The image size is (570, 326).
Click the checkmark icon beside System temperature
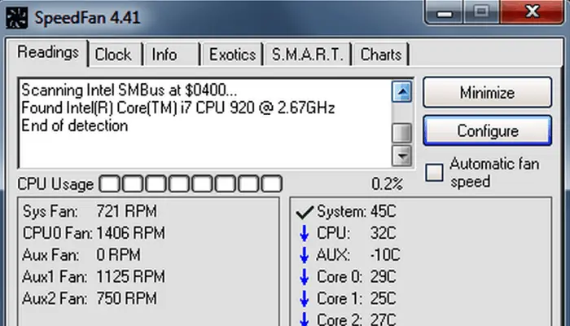[305, 212]
